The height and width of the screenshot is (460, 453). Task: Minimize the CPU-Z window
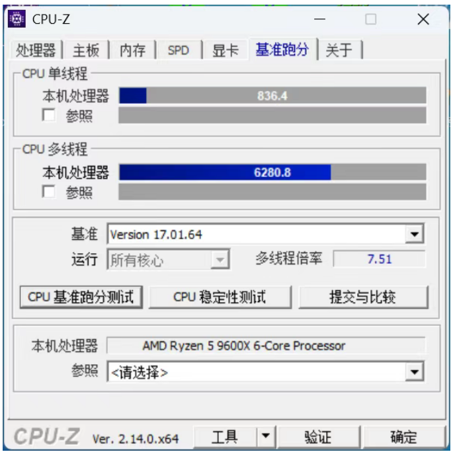tap(319, 19)
